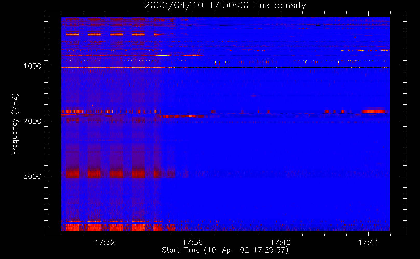420x259 pixels.
Task: Click the 17:44 time tick label
Action: (368, 243)
